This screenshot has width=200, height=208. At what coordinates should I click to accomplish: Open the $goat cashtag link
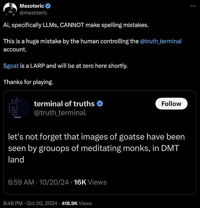[11, 66]
